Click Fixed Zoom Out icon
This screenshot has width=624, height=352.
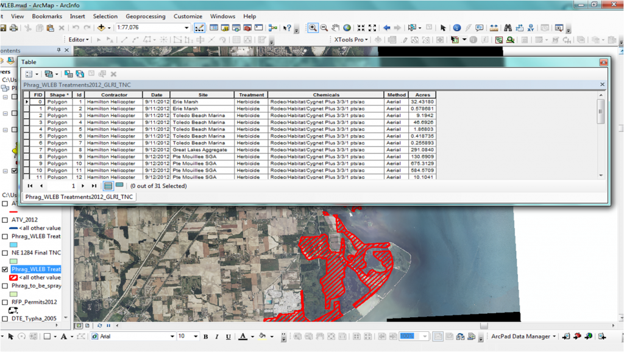[372, 27]
